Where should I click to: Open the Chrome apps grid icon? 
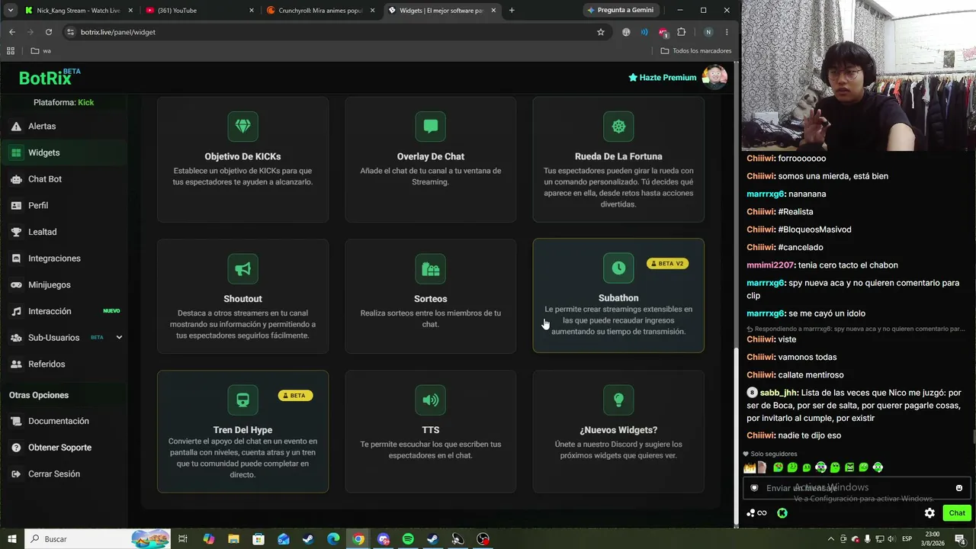(x=11, y=51)
